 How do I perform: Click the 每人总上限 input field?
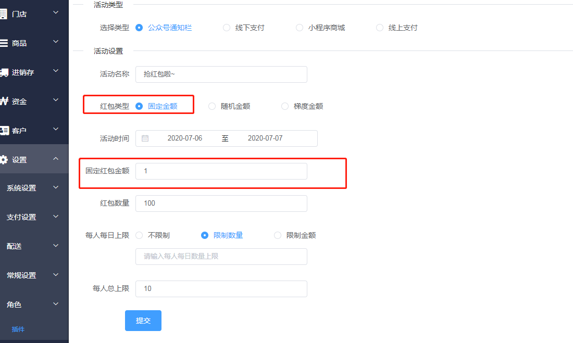tap(221, 289)
